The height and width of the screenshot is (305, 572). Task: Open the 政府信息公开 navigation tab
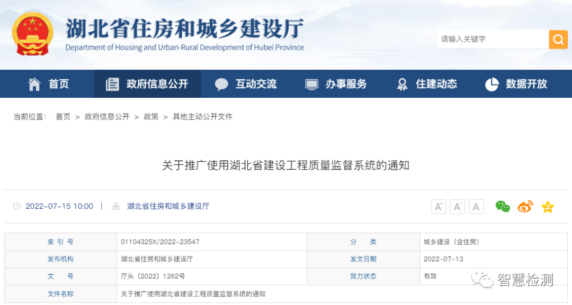(x=147, y=84)
